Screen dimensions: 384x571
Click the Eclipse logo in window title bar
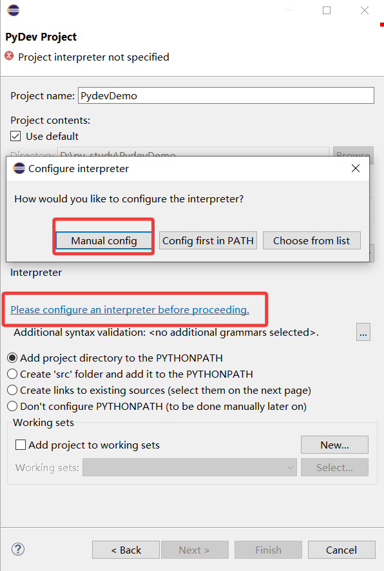pyautogui.click(x=13, y=10)
